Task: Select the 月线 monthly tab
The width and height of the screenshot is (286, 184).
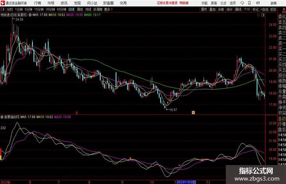Action: coord(88,9)
